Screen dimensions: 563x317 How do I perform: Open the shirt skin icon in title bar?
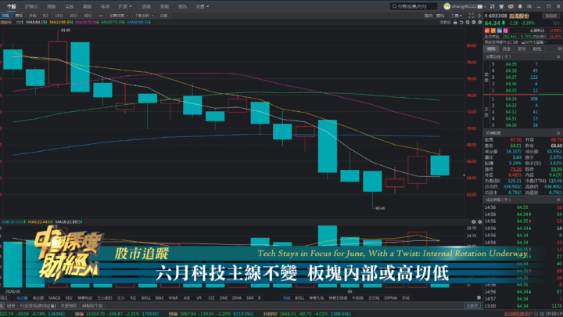pyautogui.click(x=501, y=6)
